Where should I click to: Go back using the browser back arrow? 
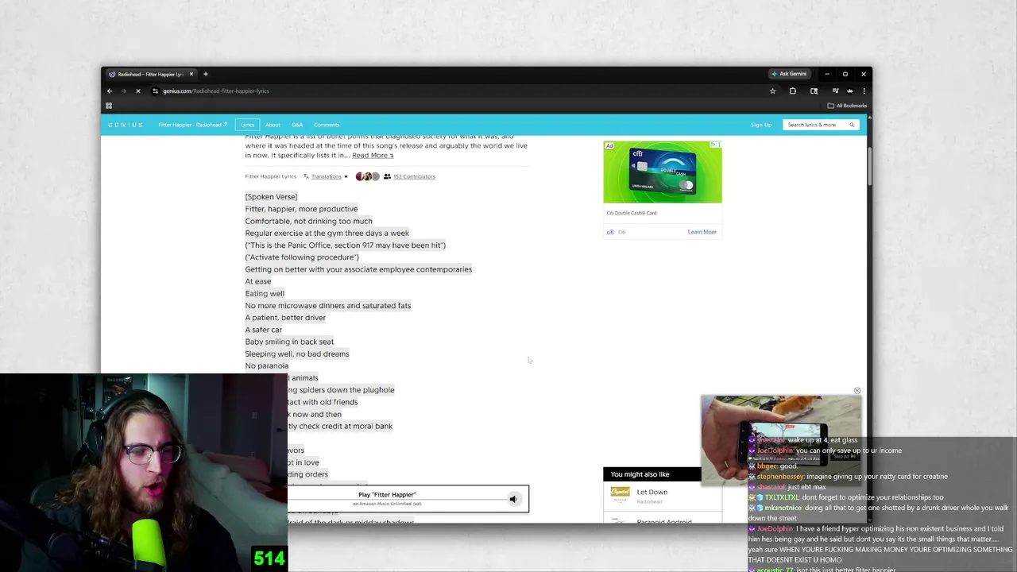110,91
